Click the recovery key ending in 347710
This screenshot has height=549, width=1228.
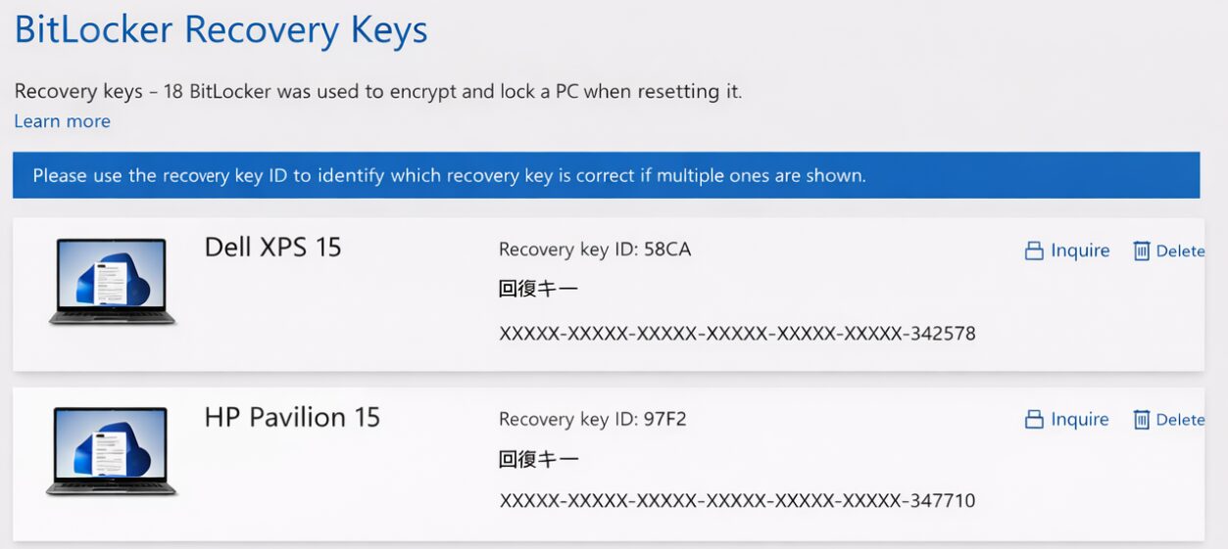coord(737,501)
